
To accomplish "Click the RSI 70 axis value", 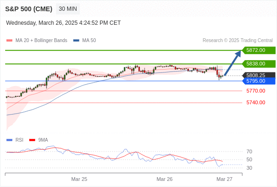I will 249,151.
